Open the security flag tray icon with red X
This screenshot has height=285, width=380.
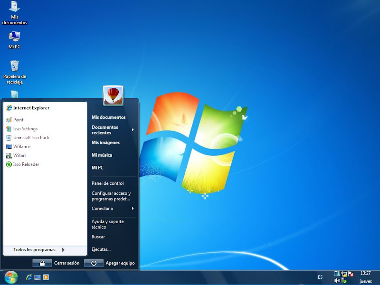(x=351, y=274)
